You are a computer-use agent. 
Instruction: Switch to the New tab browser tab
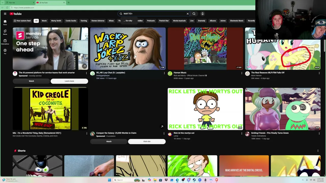pos(20,3)
